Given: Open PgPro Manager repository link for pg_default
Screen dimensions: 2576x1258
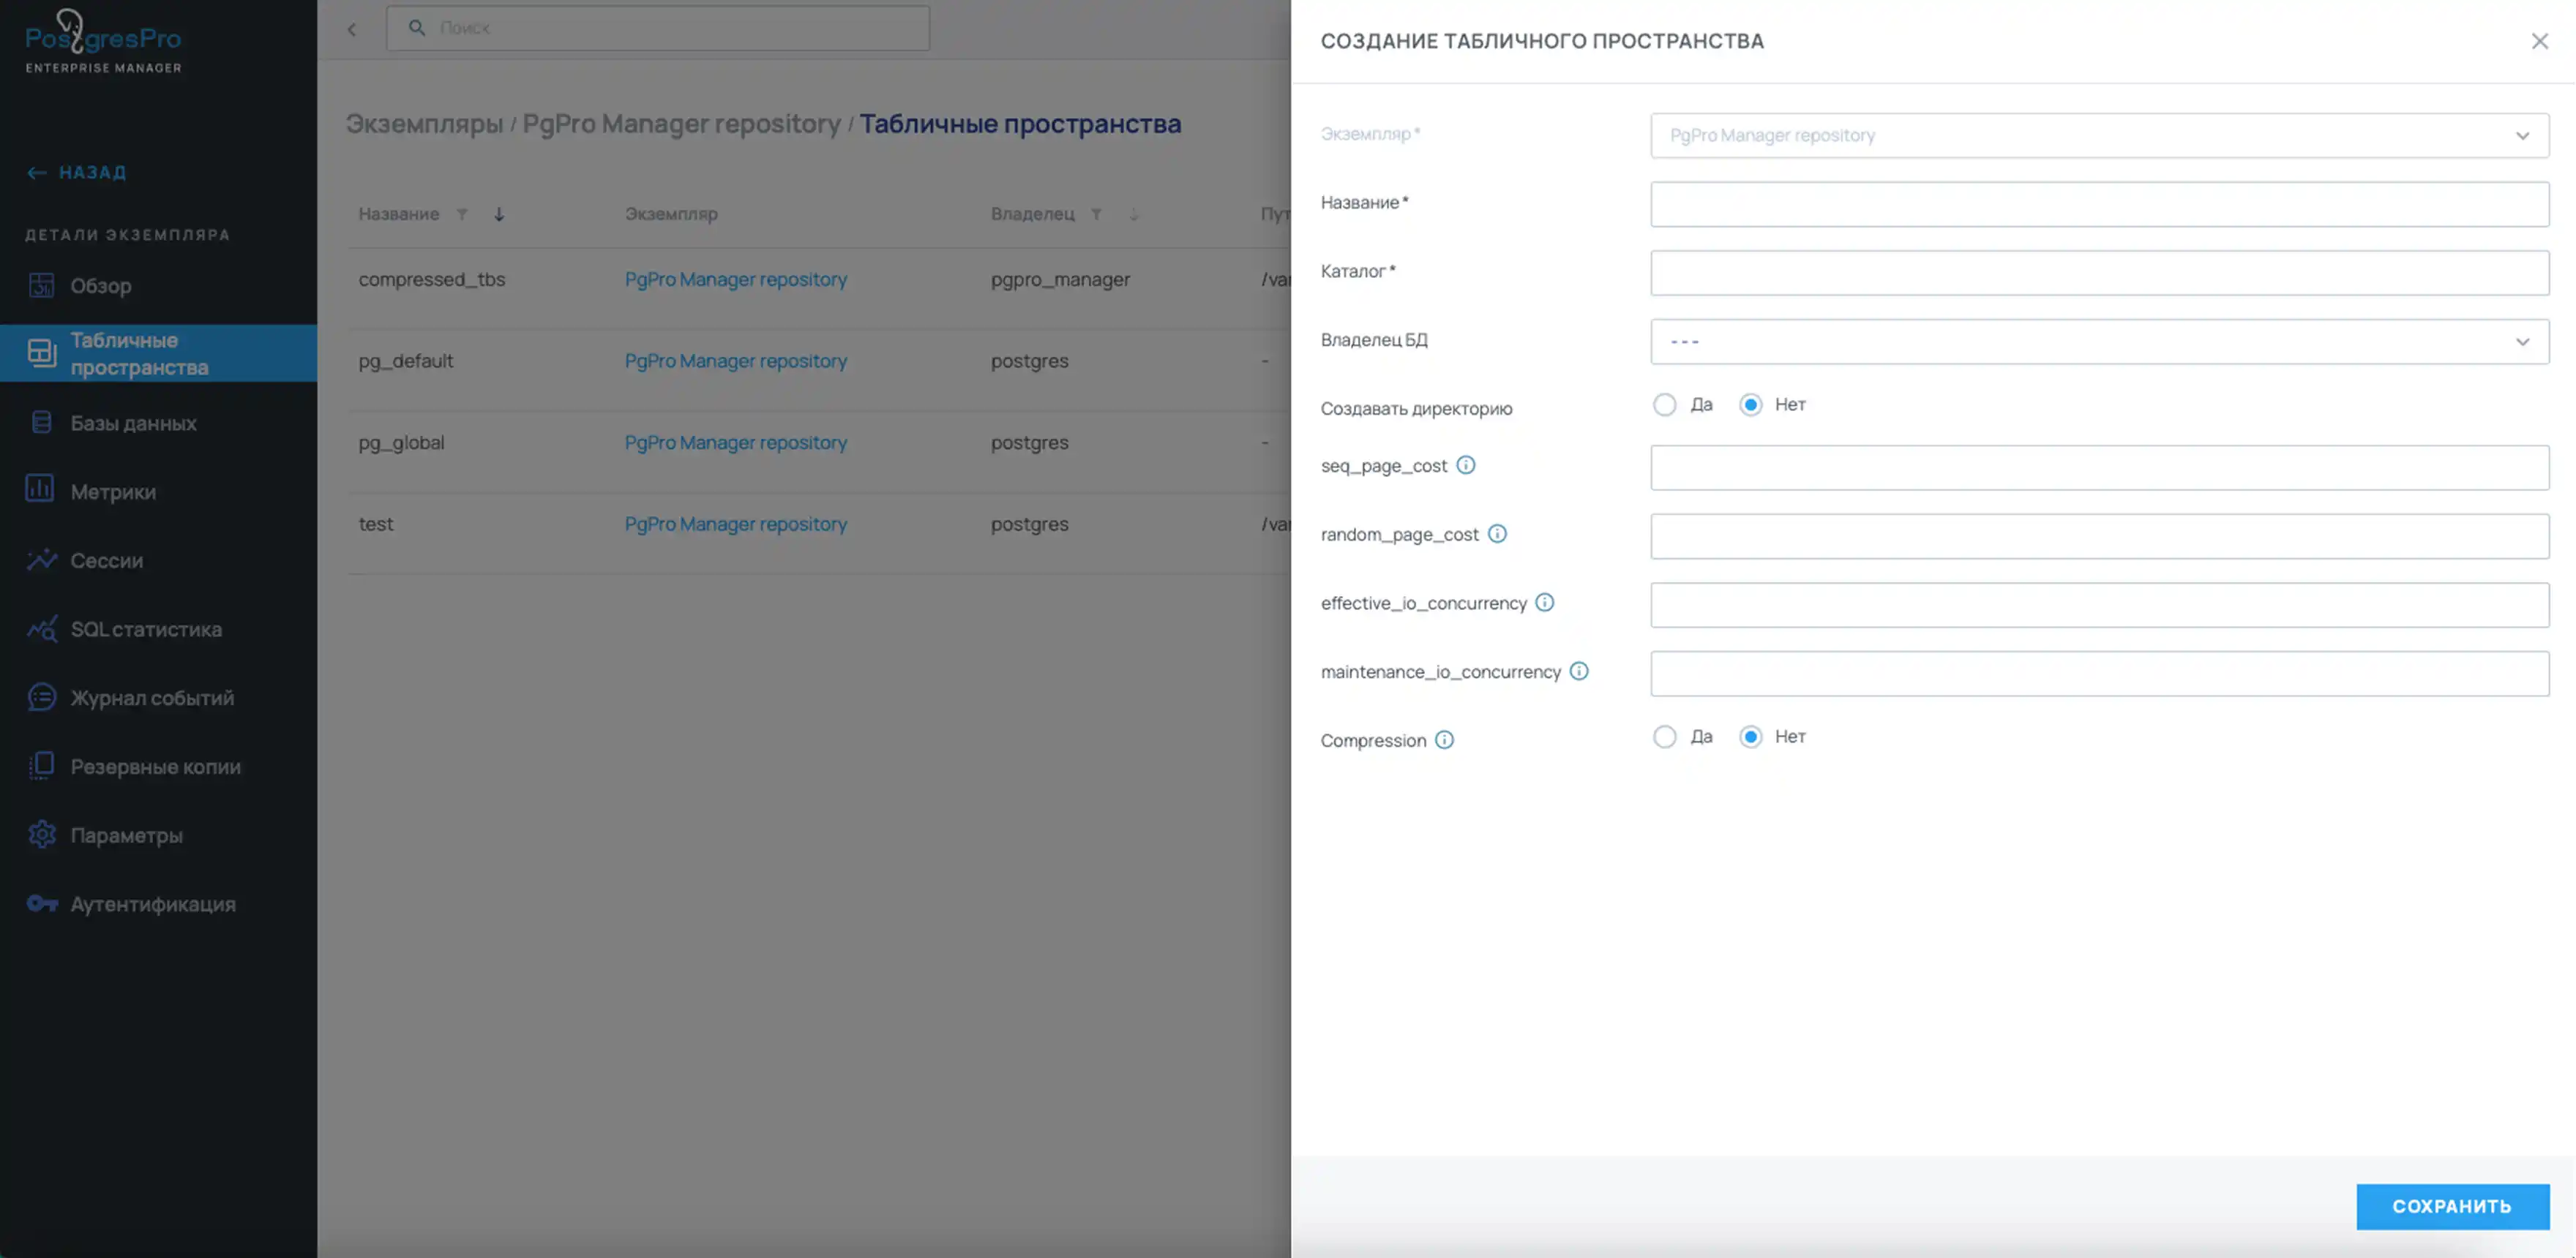Looking at the screenshot, I should [735, 361].
